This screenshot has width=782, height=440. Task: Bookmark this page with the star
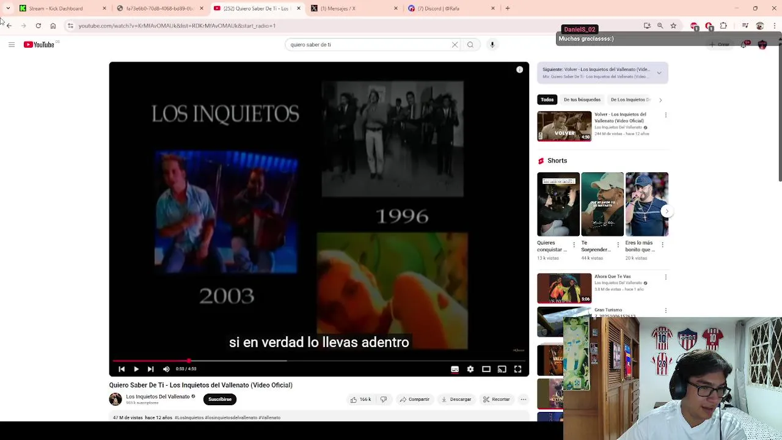tap(673, 26)
